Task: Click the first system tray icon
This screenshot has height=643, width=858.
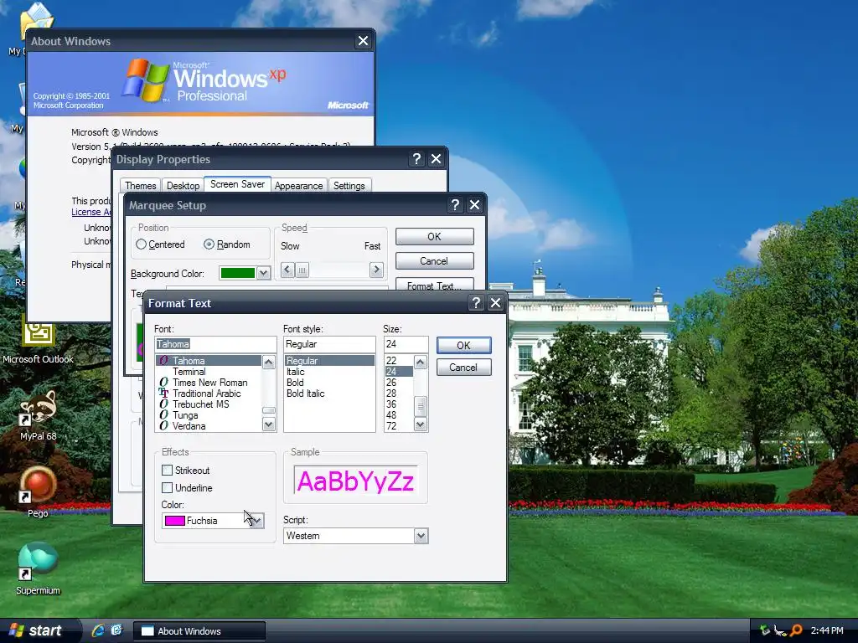Action: tap(765, 630)
